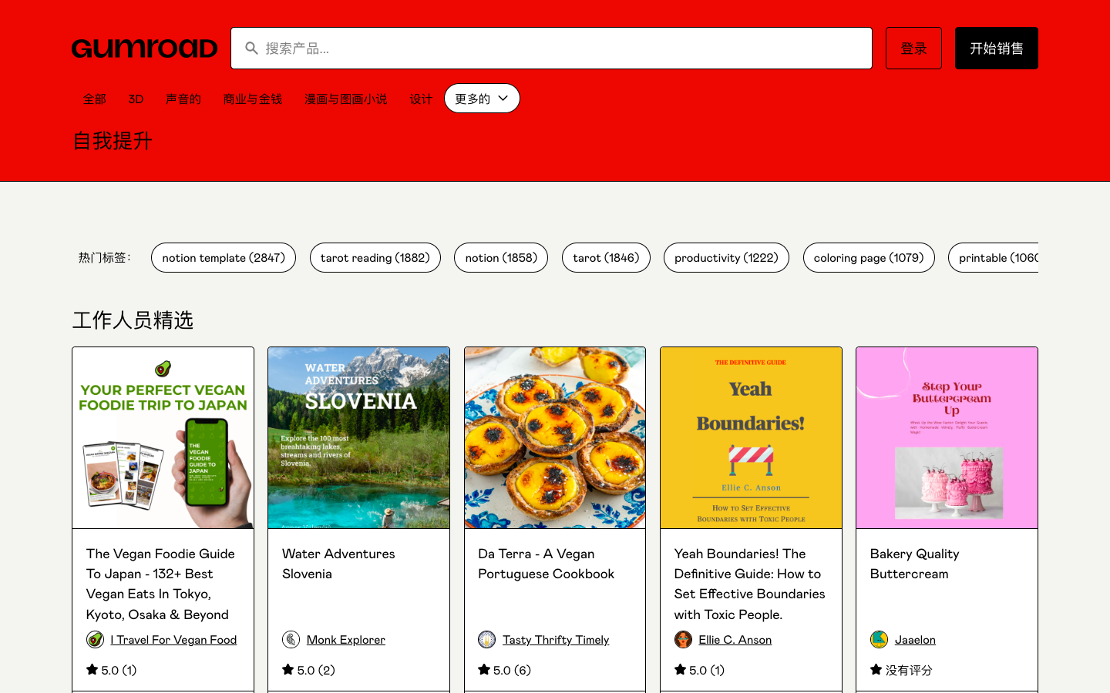Image resolution: width=1110 pixels, height=693 pixels.
Task: Open Water Adventures Slovenia title link
Action: 338,564
